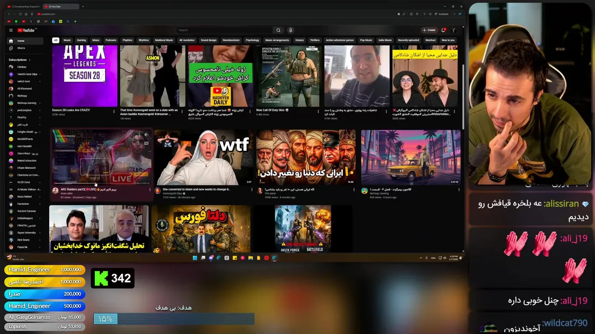
Task: Open the Delta Force Battlefield thumbnail
Action: tap(303, 229)
